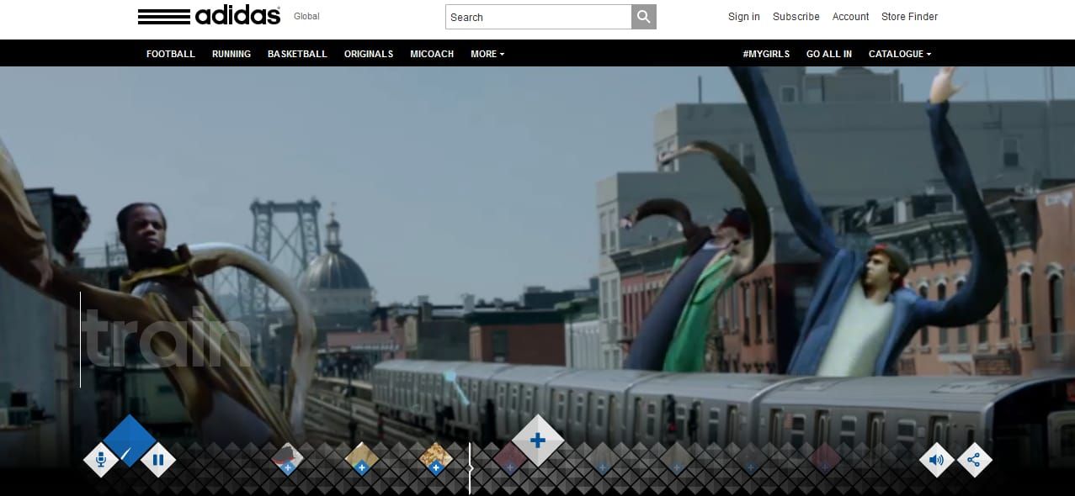Select the third textured timeline thumbnail
This screenshot has height=496, width=1075.
(x=435, y=459)
